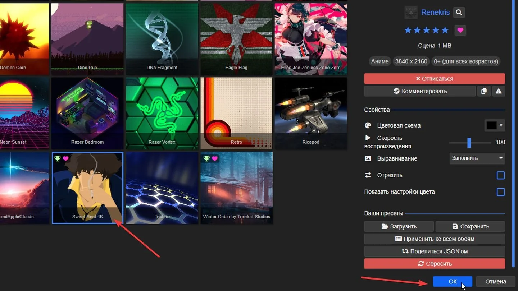Click the playback speed slider handle
Screen dimensions: 518x291
coord(469,142)
